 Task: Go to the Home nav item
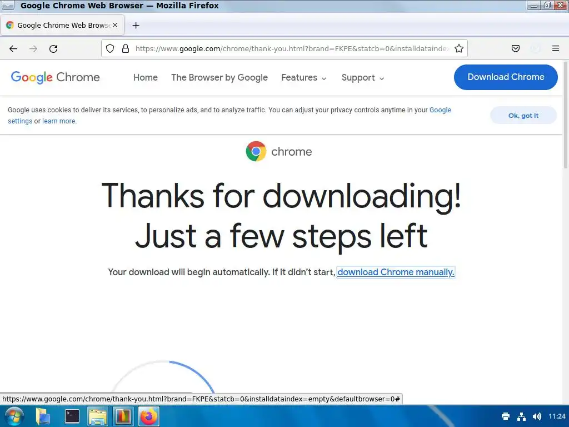point(146,77)
